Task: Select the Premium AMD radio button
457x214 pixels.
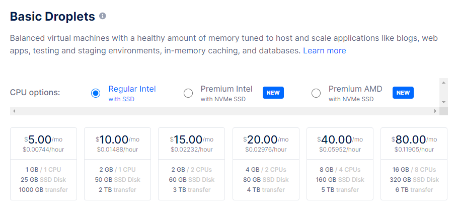Action: pos(316,93)
